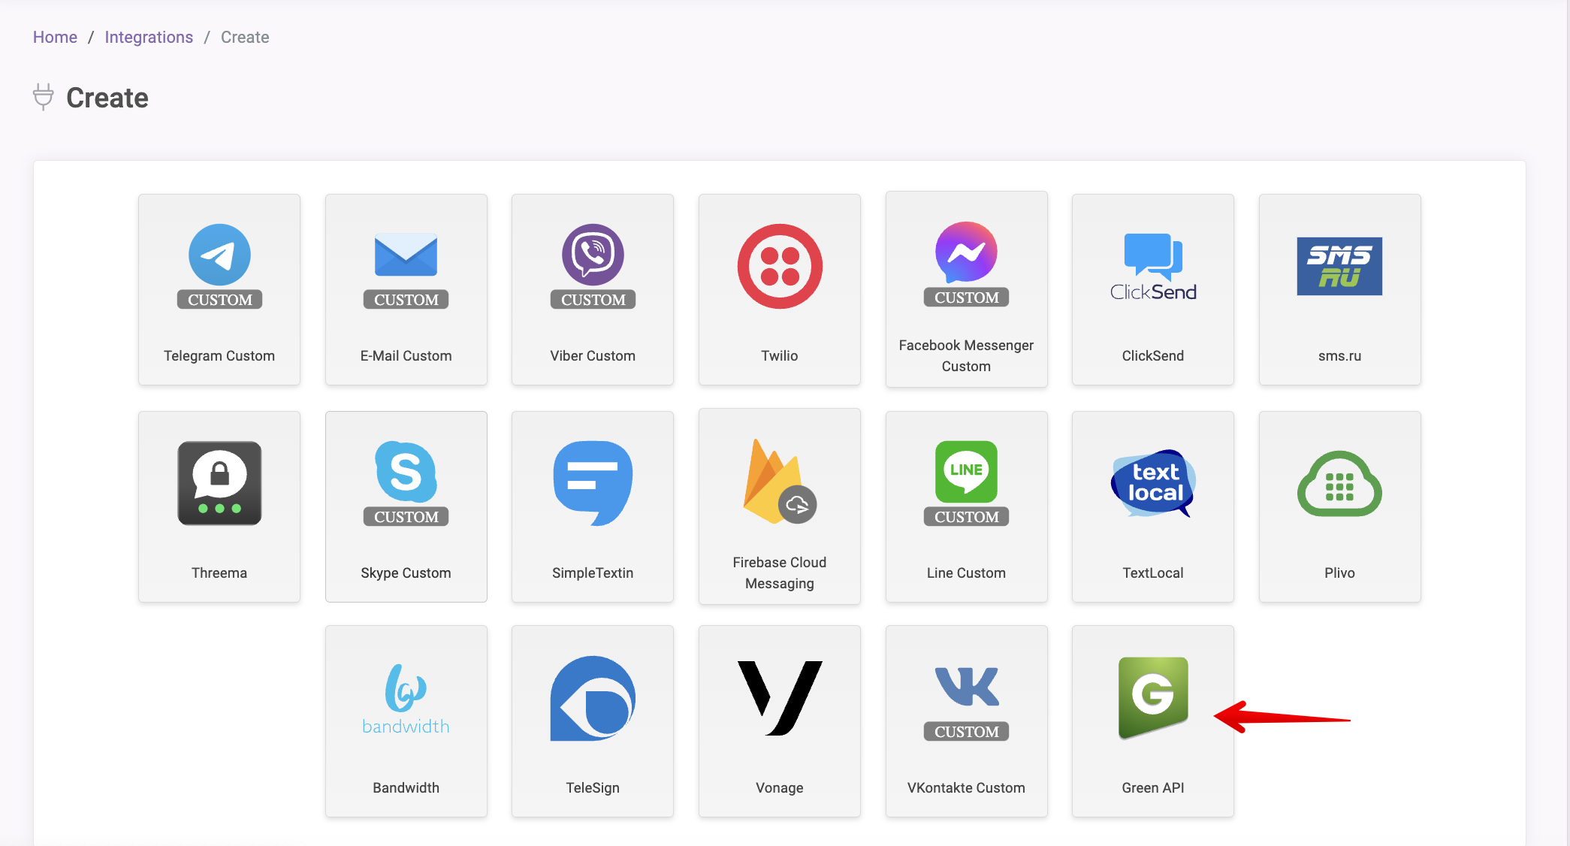Viewport: 1570px width, 846px height.
Task: Click the Home breadcrumb link
Action: click(55, 37)
